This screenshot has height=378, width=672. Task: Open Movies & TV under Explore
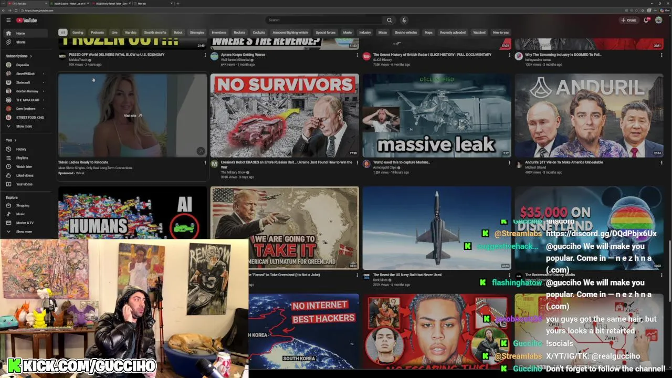(26, 223)
